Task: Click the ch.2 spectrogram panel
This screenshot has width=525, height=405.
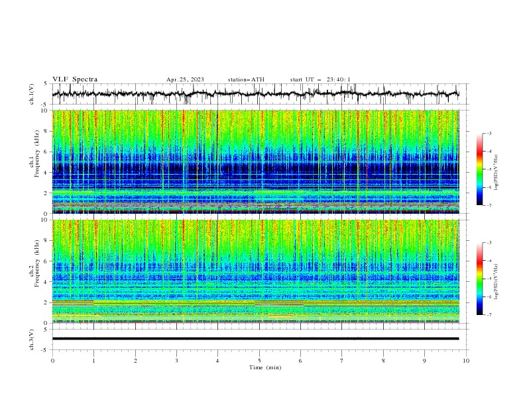Action: click(x=255, y=271)
